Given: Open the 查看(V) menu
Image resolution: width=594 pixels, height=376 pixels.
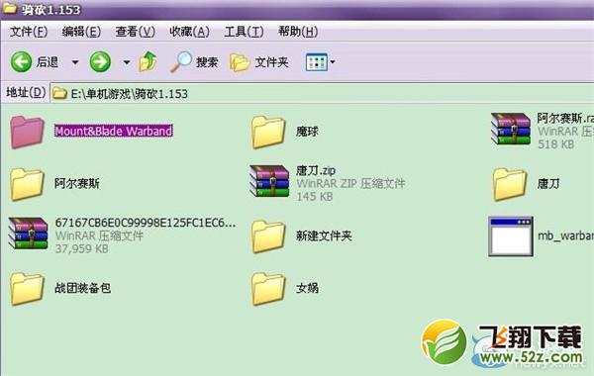Looking at the screenshot, I should pyautogui.click(x=136, y=32).
